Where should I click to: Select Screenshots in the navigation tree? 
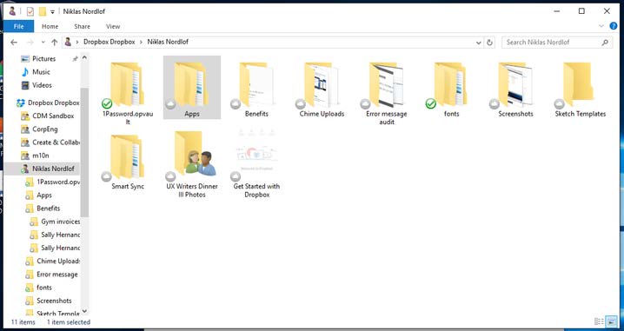click(54, 301)
